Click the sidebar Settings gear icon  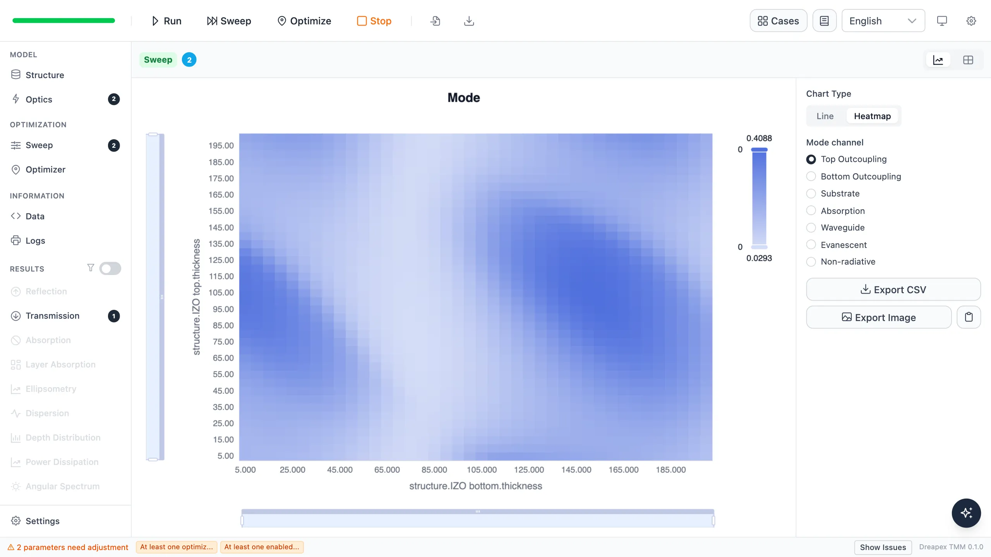tap(16, 521)
